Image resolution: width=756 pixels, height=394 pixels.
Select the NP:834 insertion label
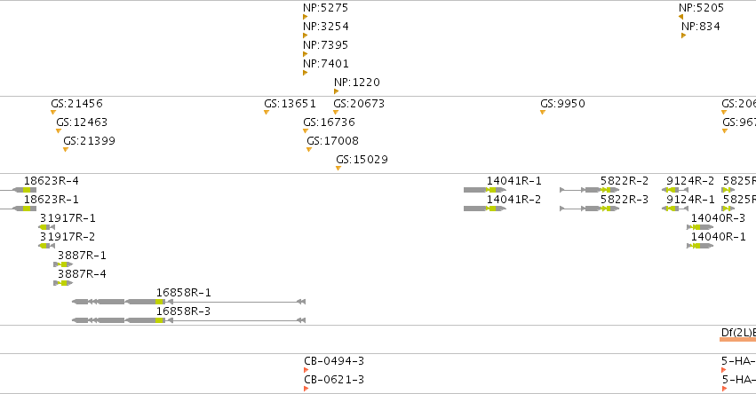(x=701, y=27)
